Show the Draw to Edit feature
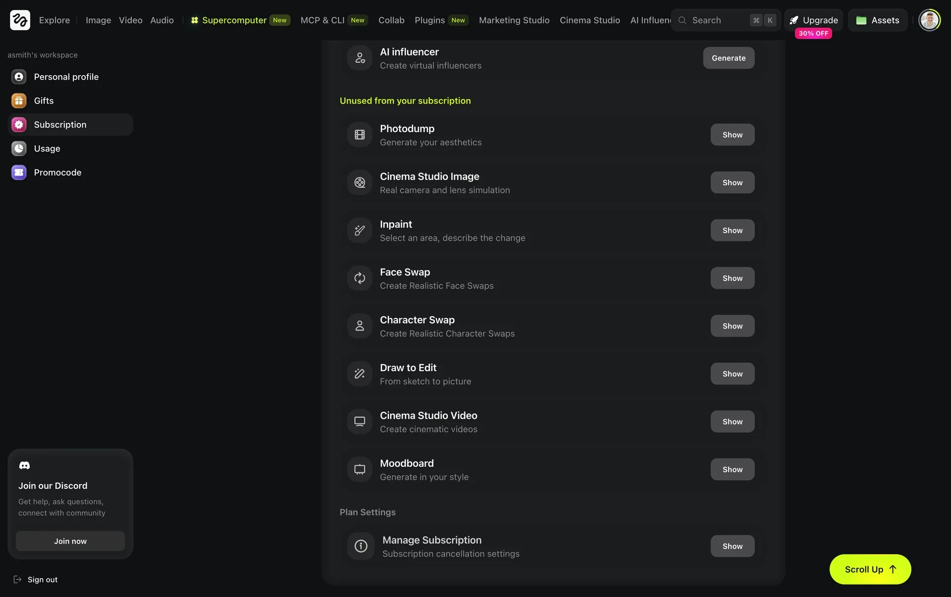Image resolution: width=951 pixels, height=597 pixels. click(733, 374)
